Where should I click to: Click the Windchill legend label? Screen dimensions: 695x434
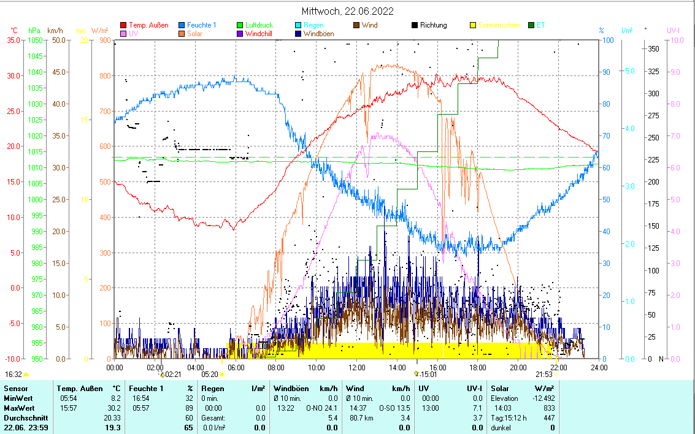click(258, 34)
